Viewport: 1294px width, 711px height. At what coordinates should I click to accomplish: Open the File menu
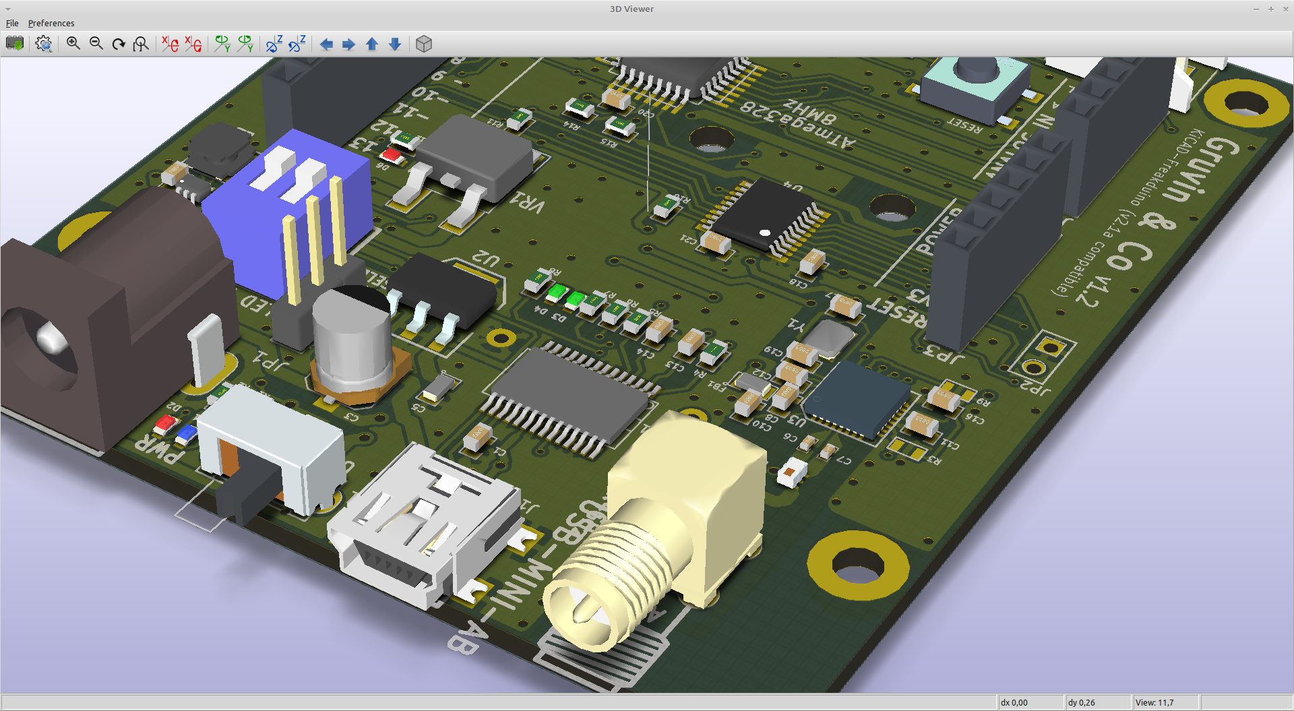click(x=12, y=23)
